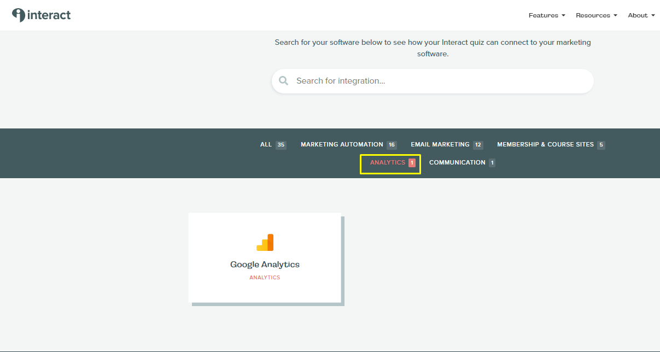Click the magnifying glass search icon
Image resolution: width=660 pixels, height=352 pixels.
tap(283, 81)
